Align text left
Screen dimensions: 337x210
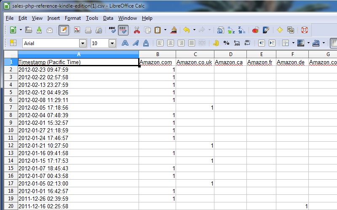coord(160,43)
